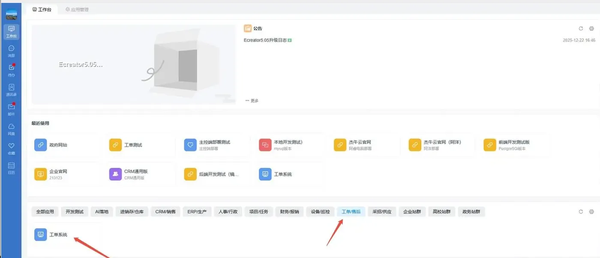The height and width of the screenshot is (258, 600).
Task: Open 邮件 mail in sidebar
Action: coord(11,110)
